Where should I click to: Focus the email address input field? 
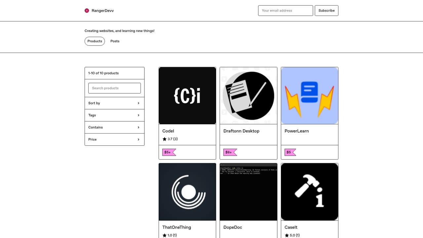(x=286, y=11)
